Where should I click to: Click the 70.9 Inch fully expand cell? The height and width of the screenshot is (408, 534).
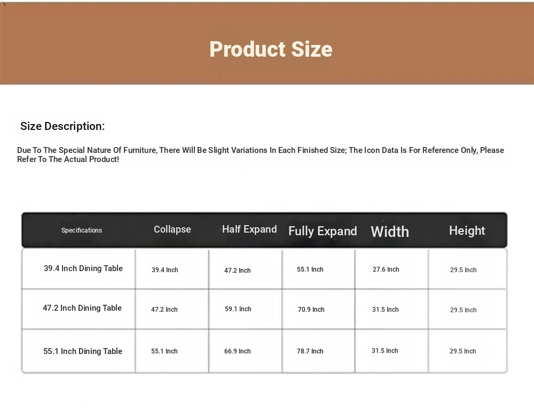point(311,310)
